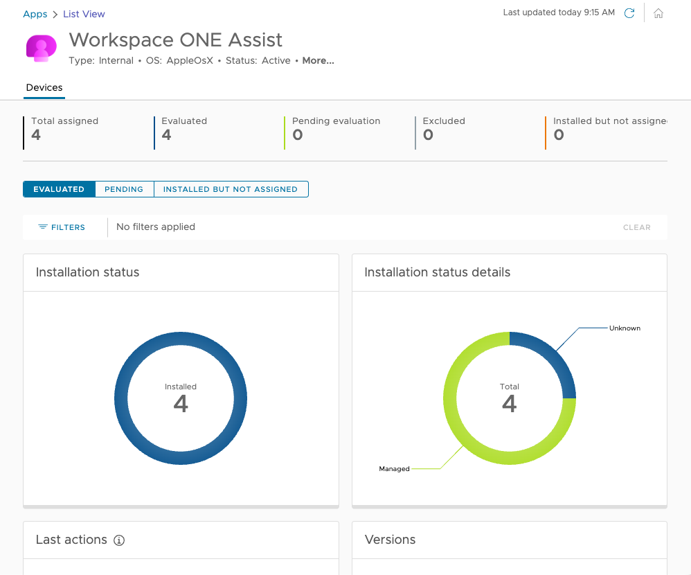691x575 pixels.
Task: Click the refresh icon near Last updated
Action: coord(629,13)
